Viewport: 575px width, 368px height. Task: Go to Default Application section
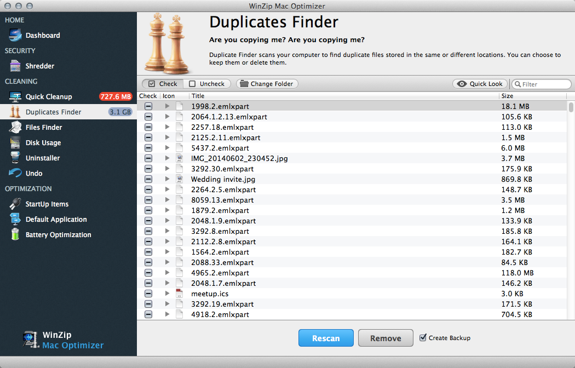tap(56, 220)
